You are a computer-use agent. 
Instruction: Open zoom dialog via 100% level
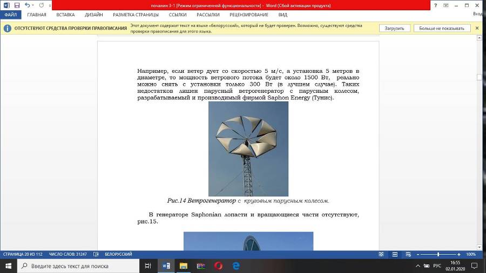[x=471, y=254]
